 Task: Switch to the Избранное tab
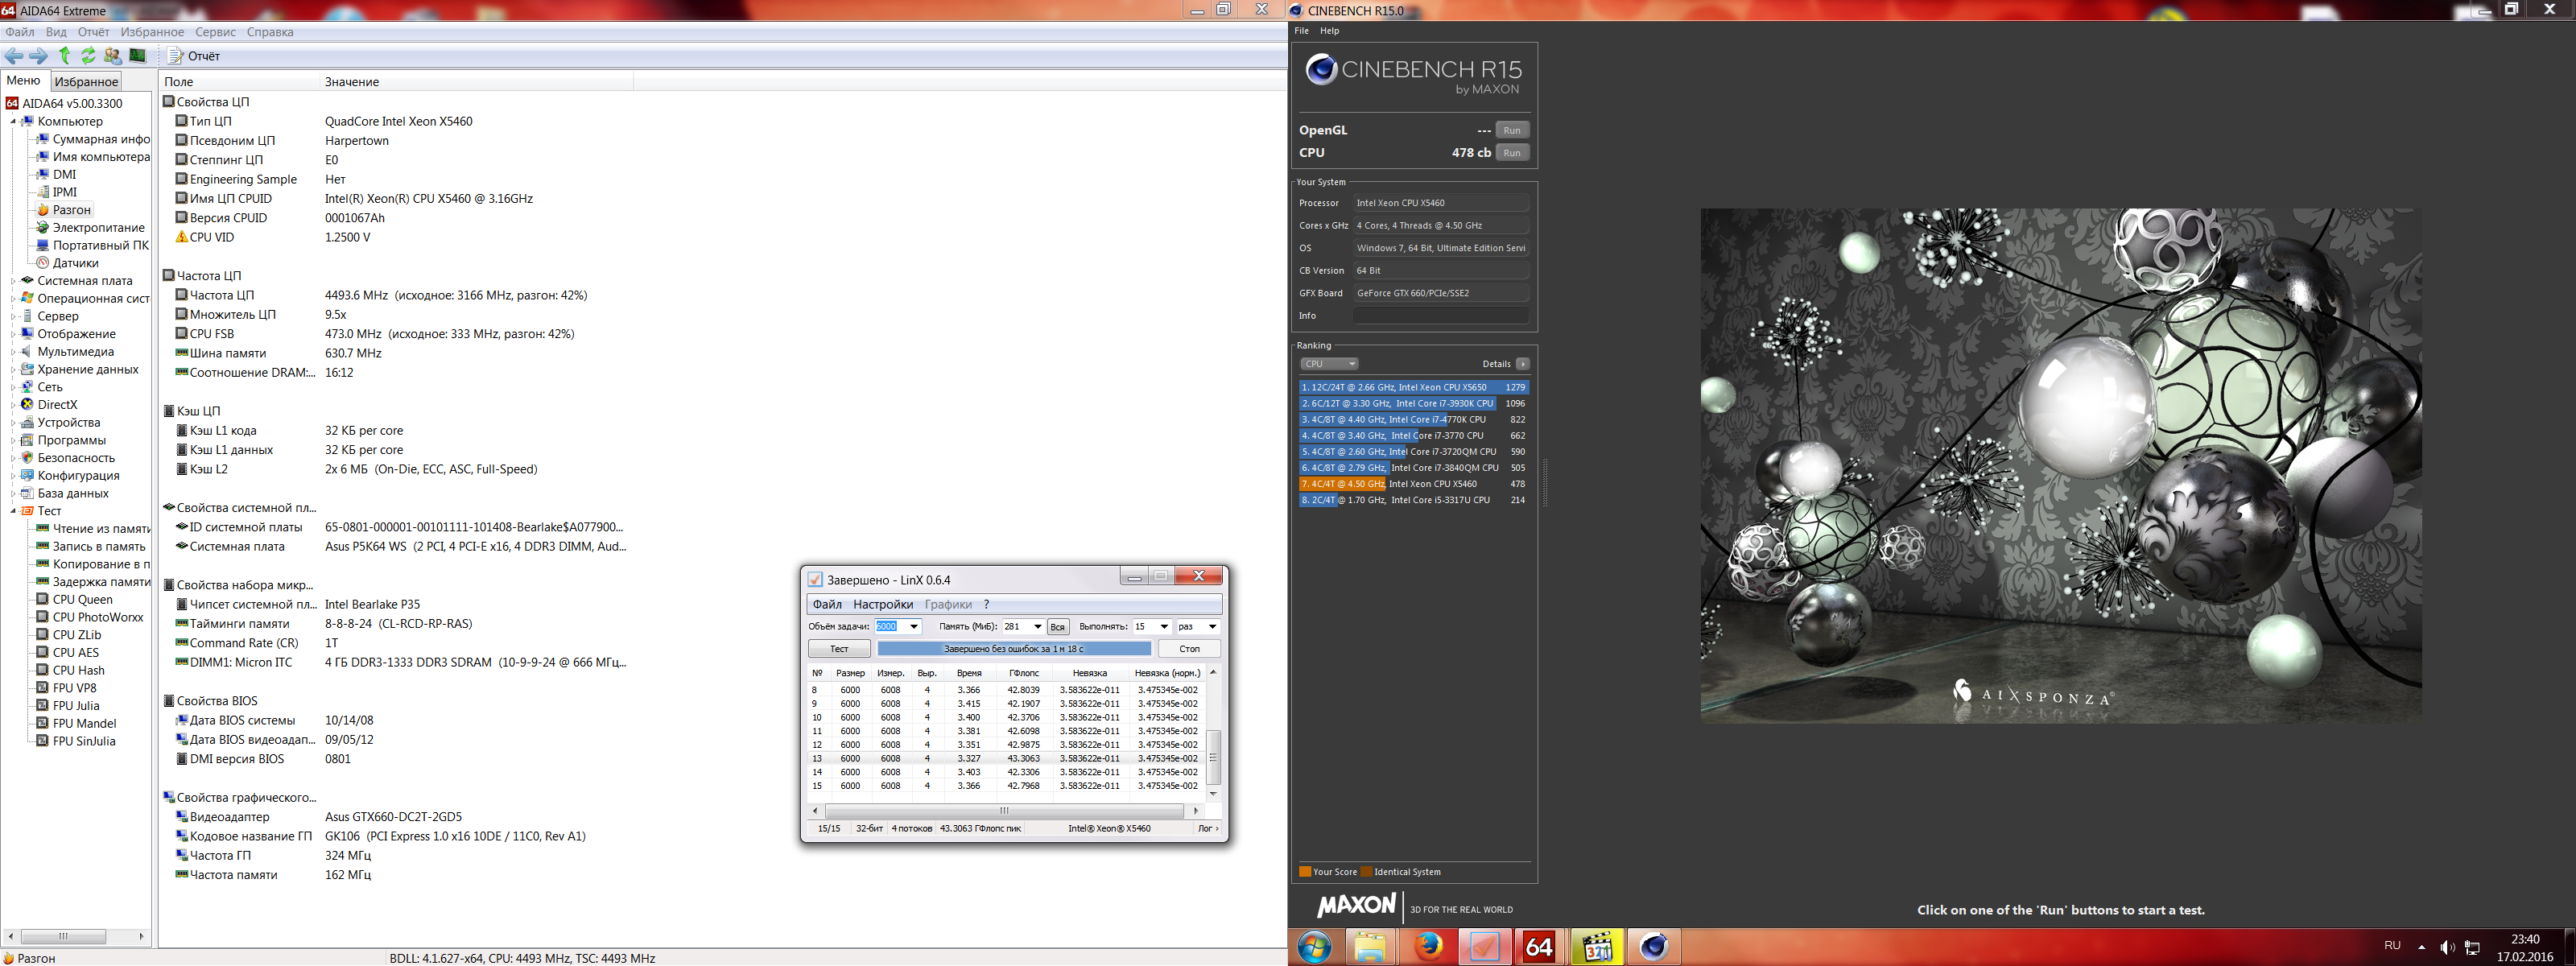(86, 82)
